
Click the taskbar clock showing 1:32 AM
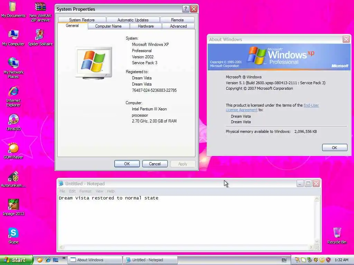(x=341, y=260)
